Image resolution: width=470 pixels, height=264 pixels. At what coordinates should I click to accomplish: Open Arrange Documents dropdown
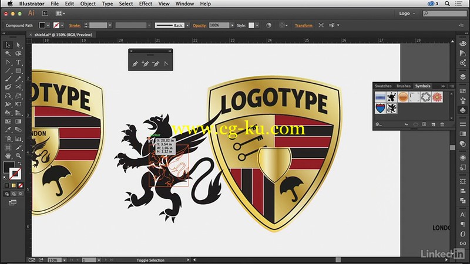click(x=61, y=13)
